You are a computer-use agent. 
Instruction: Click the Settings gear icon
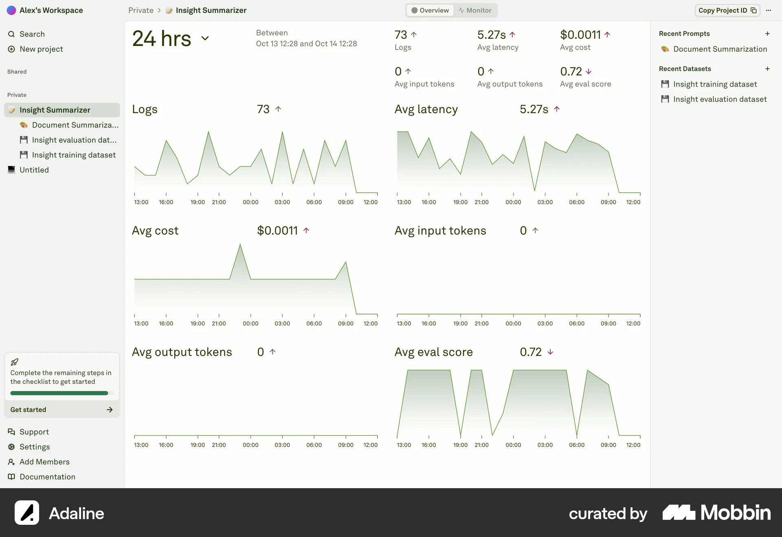point(11,447)
